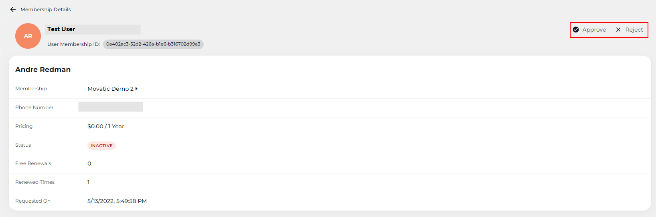
Task: Click the back arrow icon
Action: (x=13, y=9)
